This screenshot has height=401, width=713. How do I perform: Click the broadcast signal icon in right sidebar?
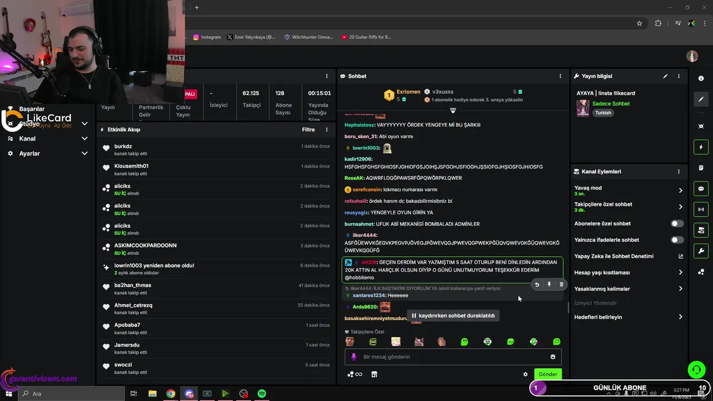pos(701,209)
